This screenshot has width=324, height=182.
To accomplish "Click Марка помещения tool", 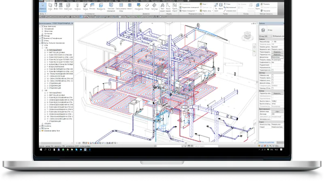I will pos(188,11).
